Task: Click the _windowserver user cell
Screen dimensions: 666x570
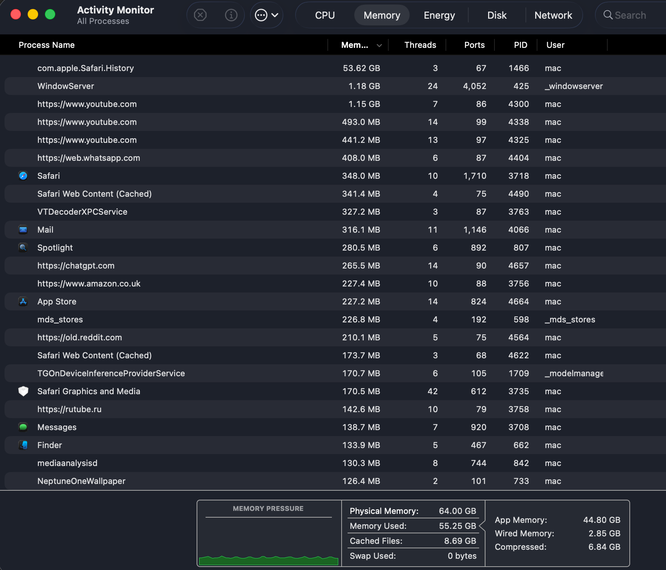Action: (574, 86)
